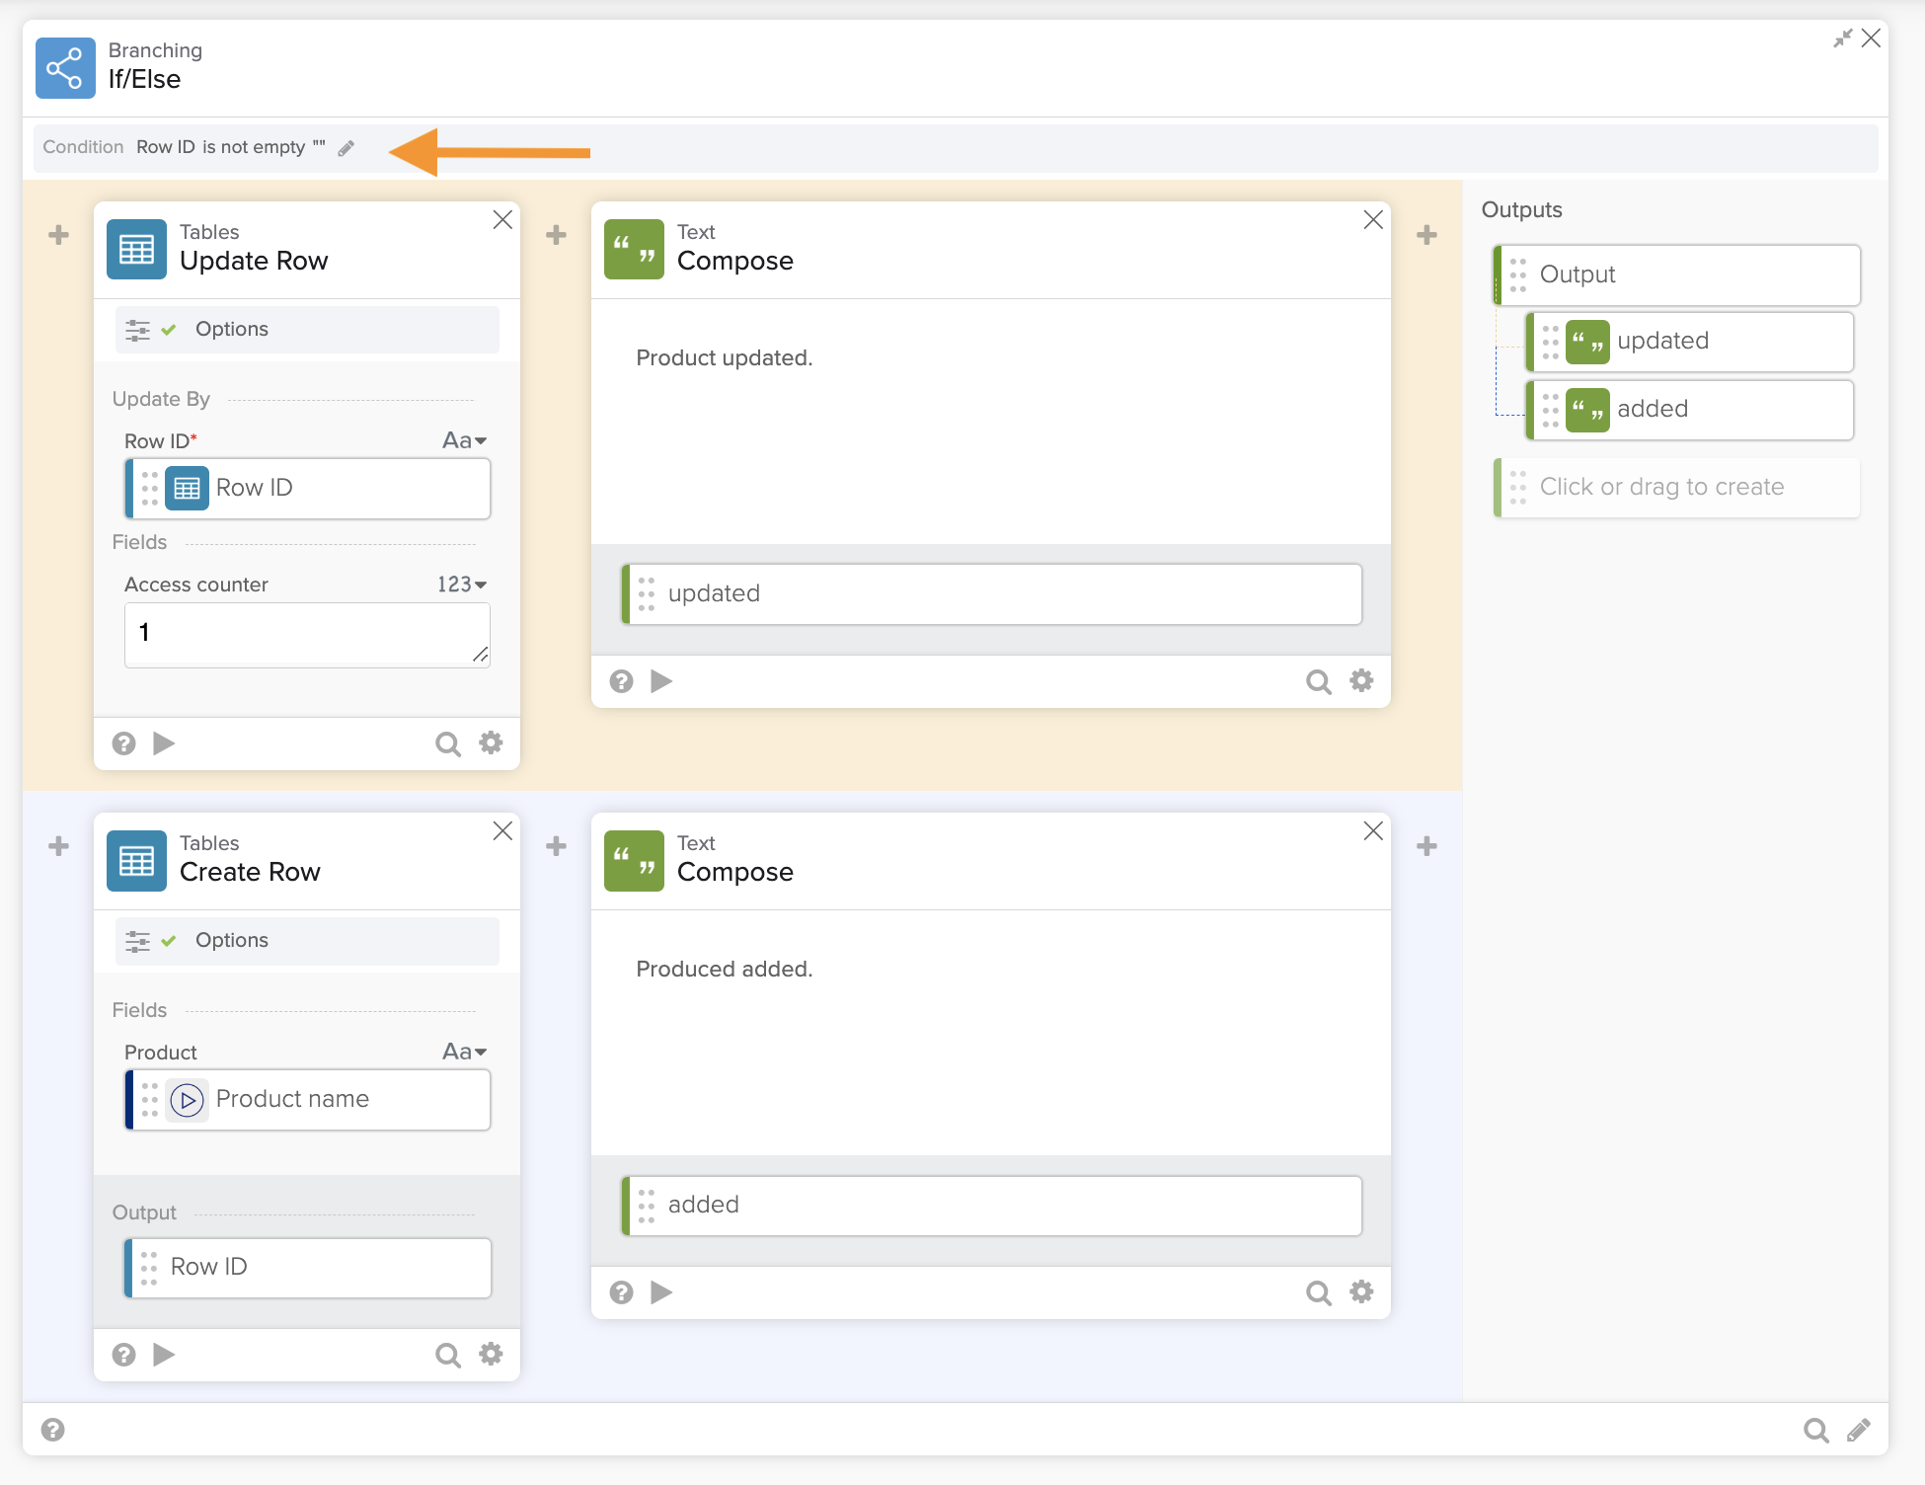Add a card before Update Row with plus
Viewport: 1925px width, 1485px height.
(59, 235)
